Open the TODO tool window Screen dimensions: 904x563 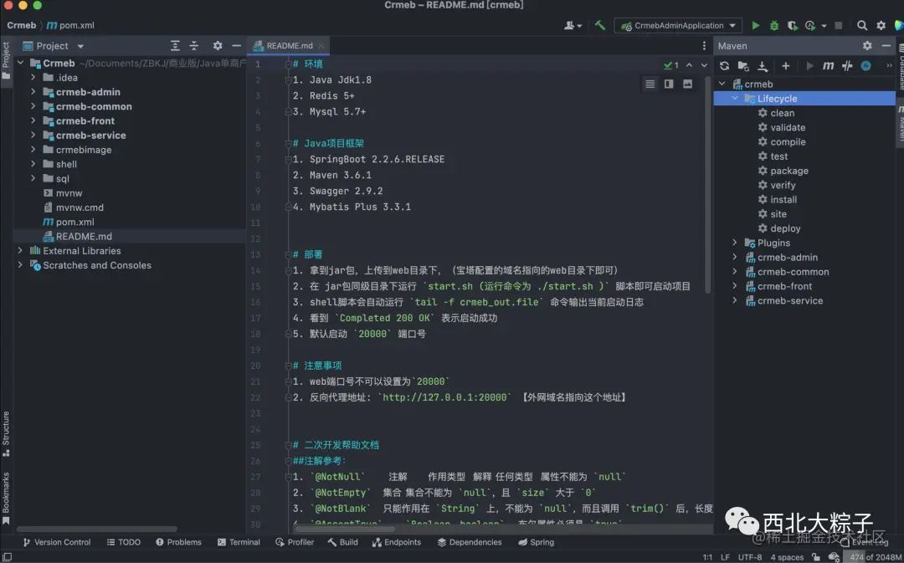tap(123, 542)
